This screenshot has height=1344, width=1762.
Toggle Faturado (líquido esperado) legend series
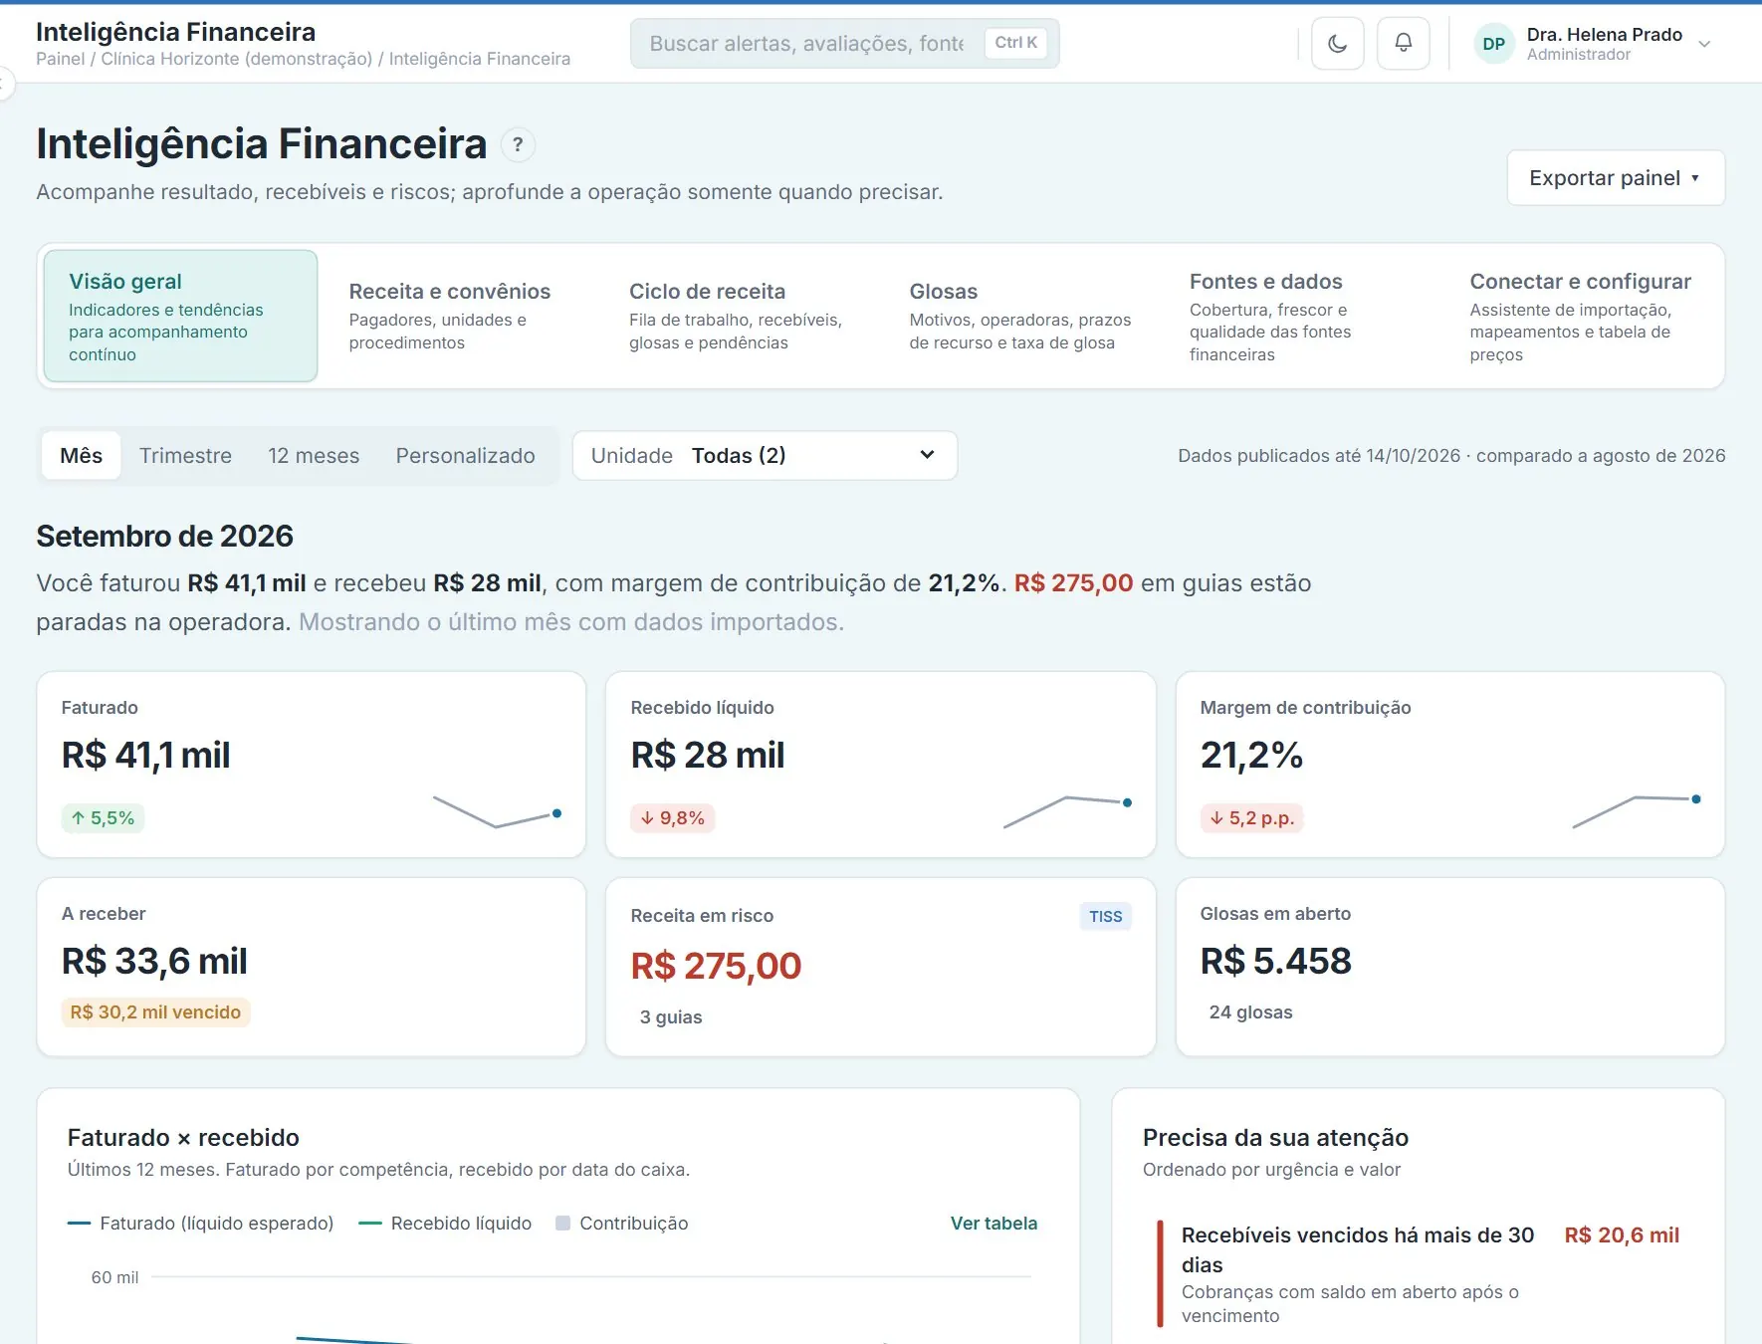(201, 1224)
